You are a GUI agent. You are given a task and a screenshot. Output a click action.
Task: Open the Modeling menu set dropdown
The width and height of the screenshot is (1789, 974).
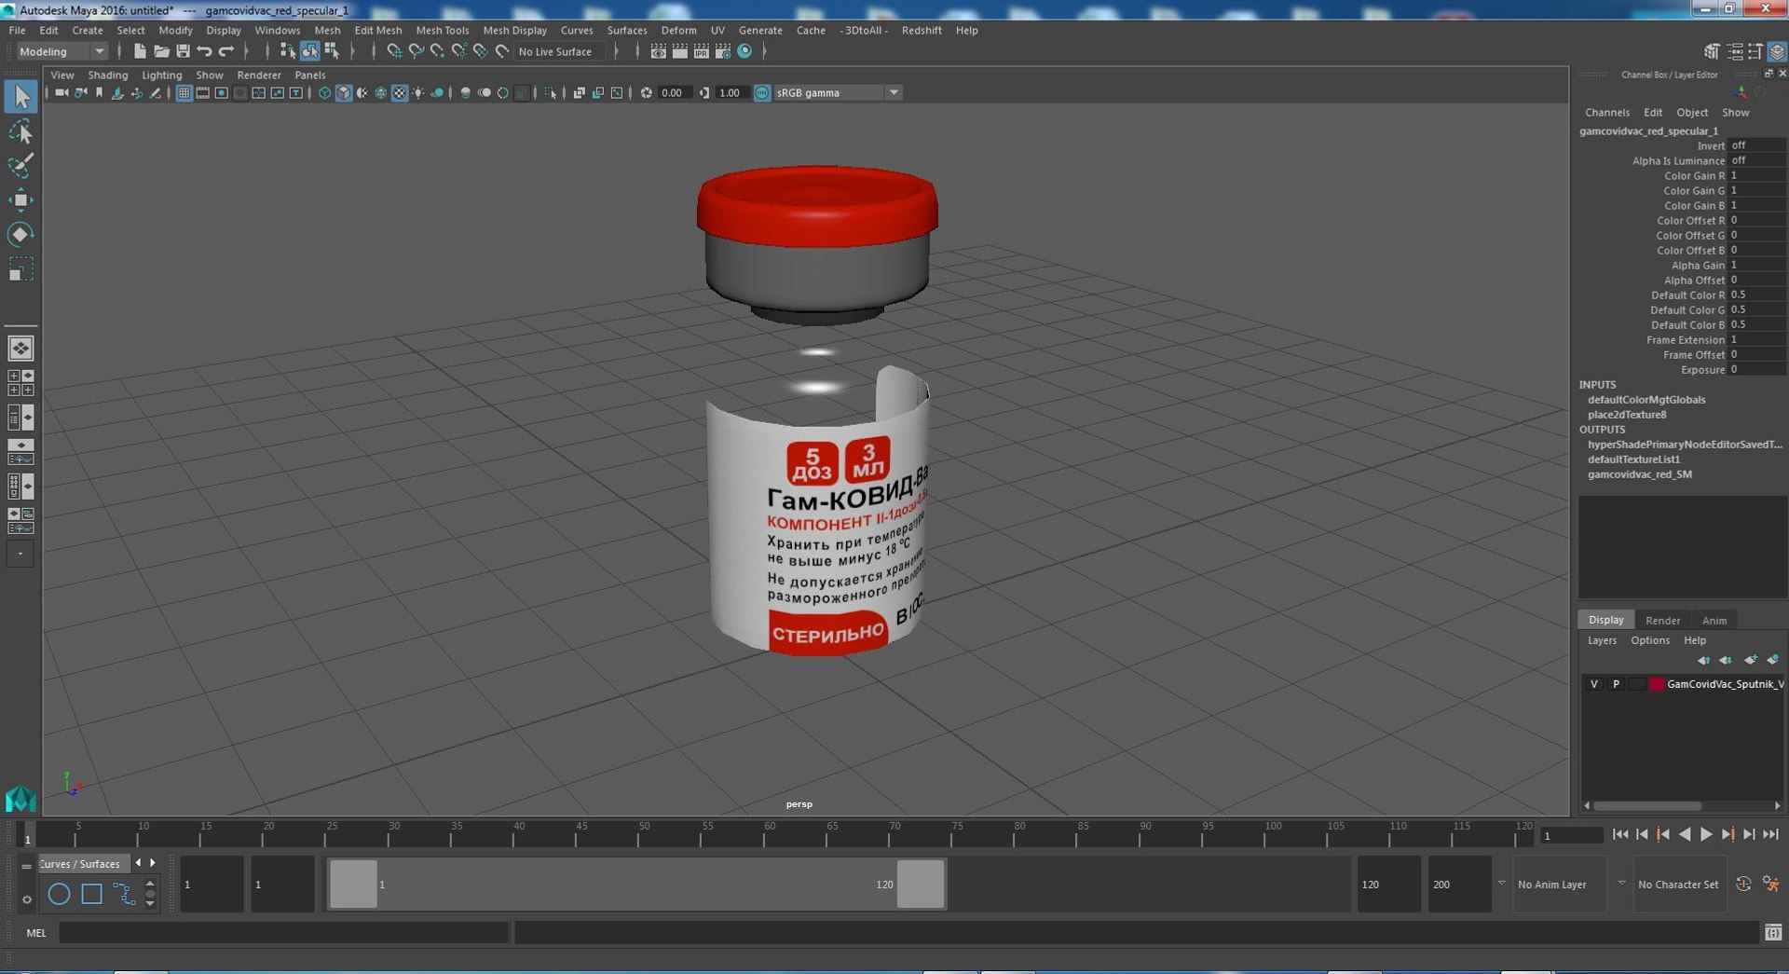pyautogui.click(x=61, y=51)
